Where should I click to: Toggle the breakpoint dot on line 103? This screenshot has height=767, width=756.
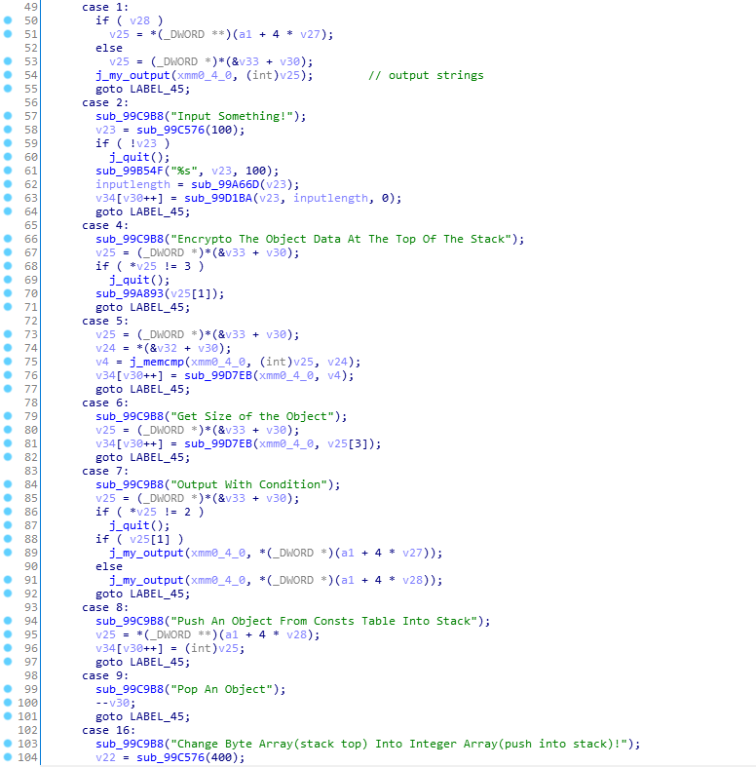(8, 744)
